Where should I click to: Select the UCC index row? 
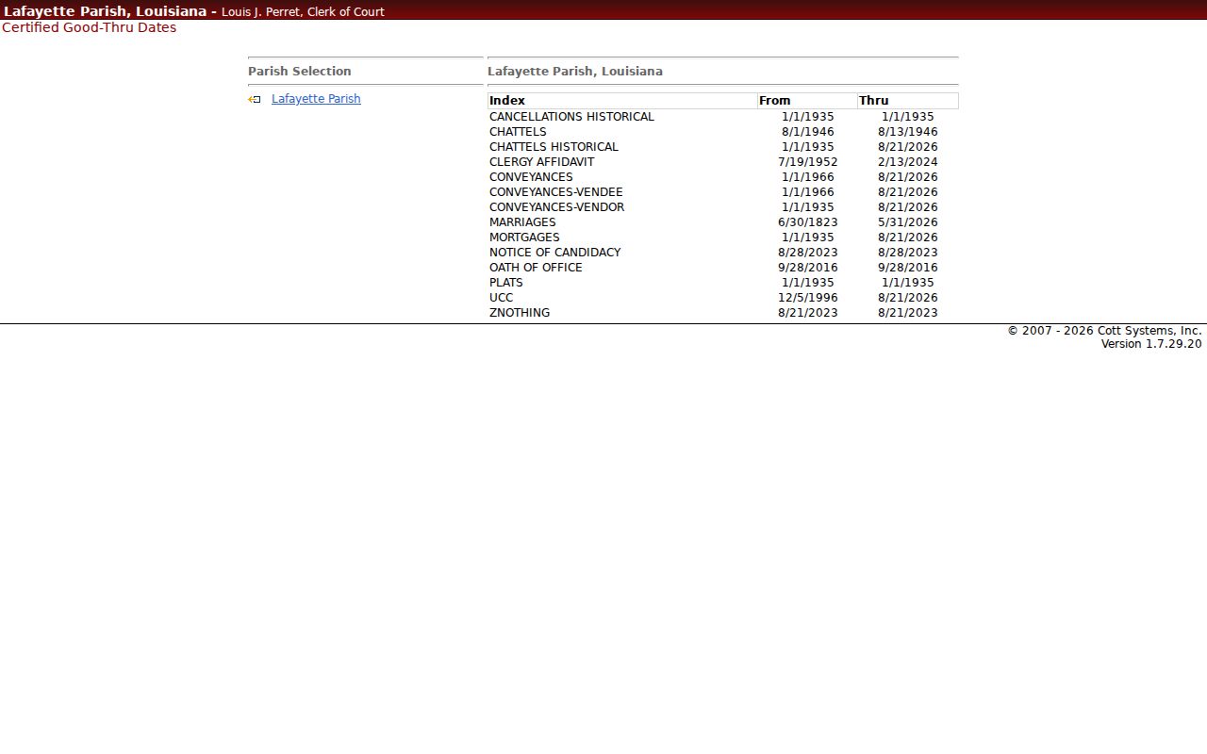tap(723, 298)
